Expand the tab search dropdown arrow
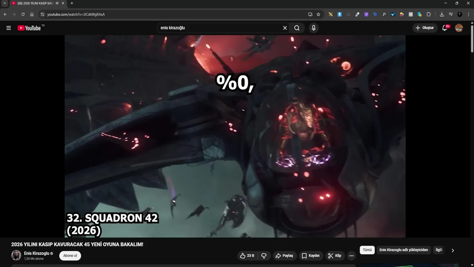This screenshot has height=267, width=474. pyautogui.click(x=4, y=3)
